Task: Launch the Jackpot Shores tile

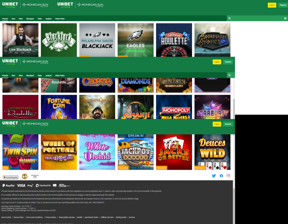Action: pos(135,152)
